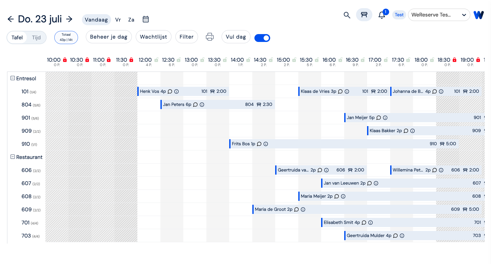491x264 pixels.
Task: Go to next day with forward arrow
Action: click(69, 19)
